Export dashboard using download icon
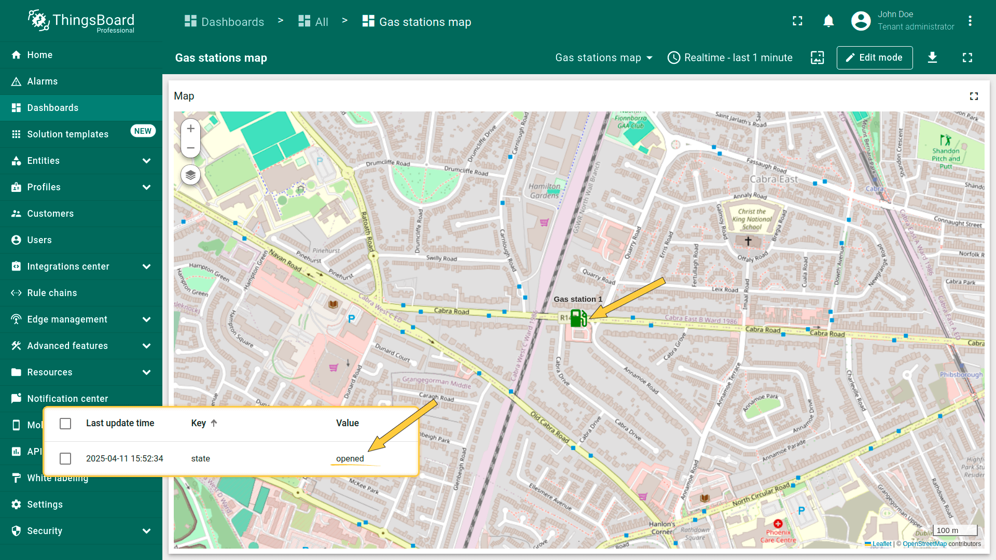 [932, 58]
